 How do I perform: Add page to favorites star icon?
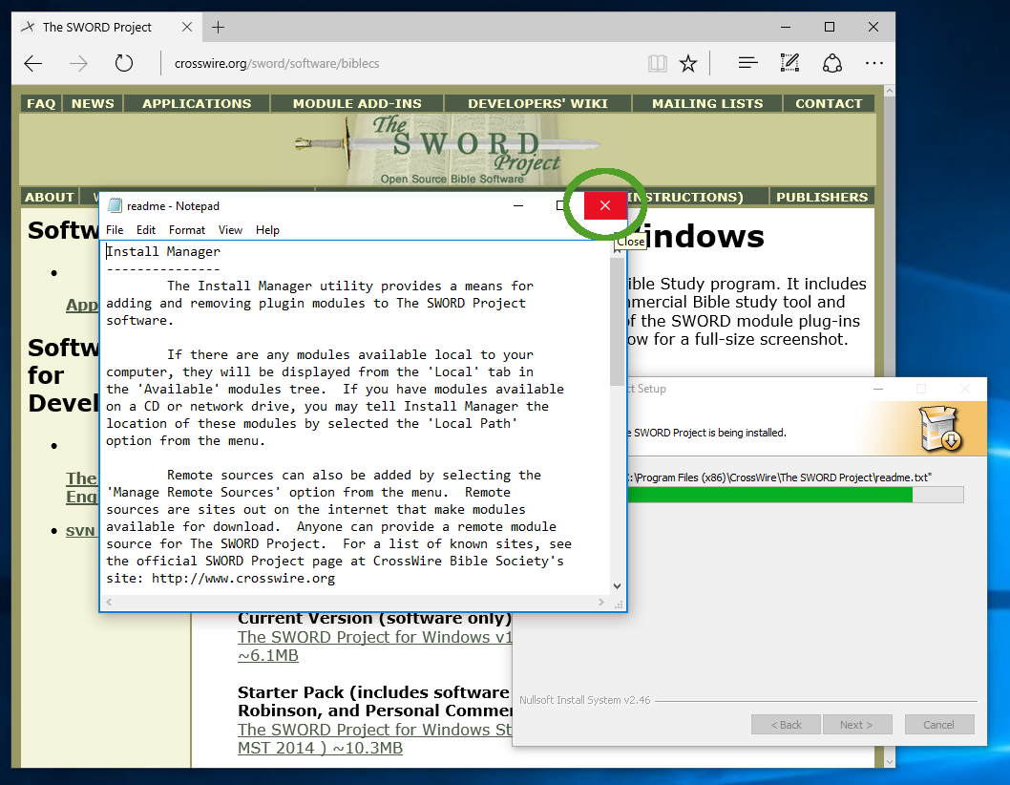(x=687, y=64)
